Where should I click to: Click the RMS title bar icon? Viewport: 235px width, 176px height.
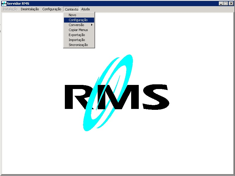(4, 4)
